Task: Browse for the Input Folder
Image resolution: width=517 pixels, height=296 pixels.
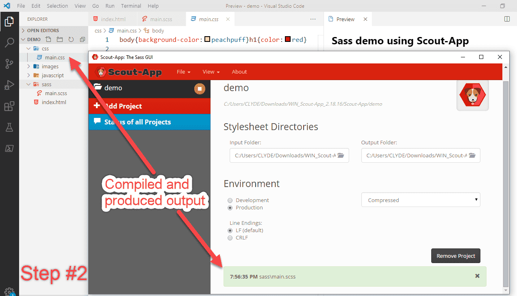Action: [x=341, y=155]
